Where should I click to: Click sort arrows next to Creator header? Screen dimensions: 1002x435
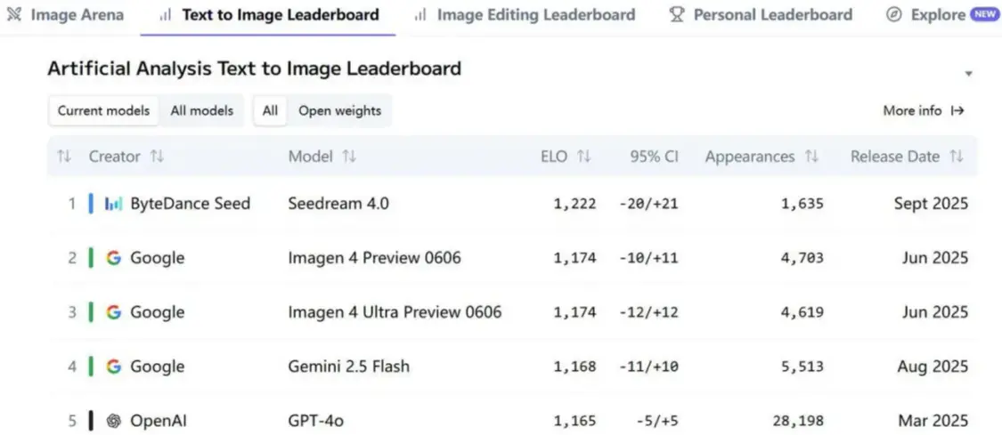coord(158,157)
